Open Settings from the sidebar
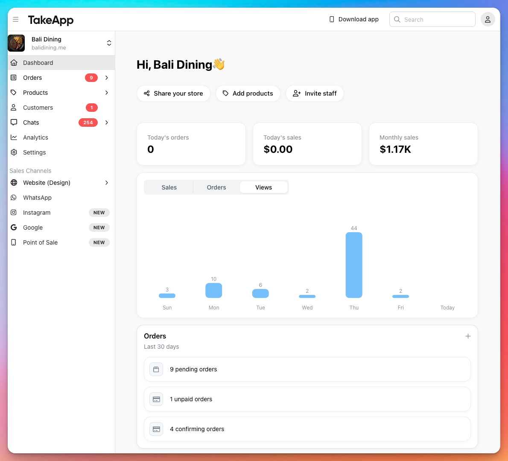 click(x=61, y=152)
